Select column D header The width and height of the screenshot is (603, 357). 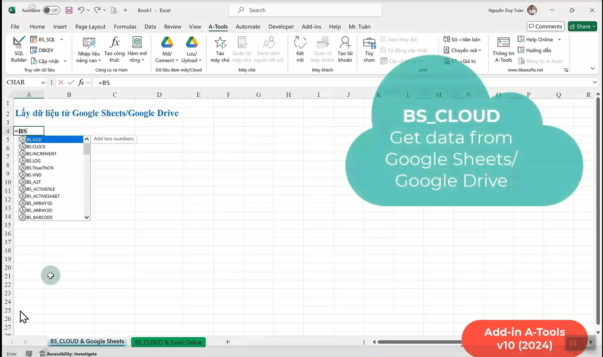tap(159, 95)
